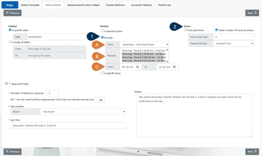The height and width of the screenshot is (156, 262).
Task: Open the Time dropdown showing Secondary - Morning Period
Action: pos(145,44)
